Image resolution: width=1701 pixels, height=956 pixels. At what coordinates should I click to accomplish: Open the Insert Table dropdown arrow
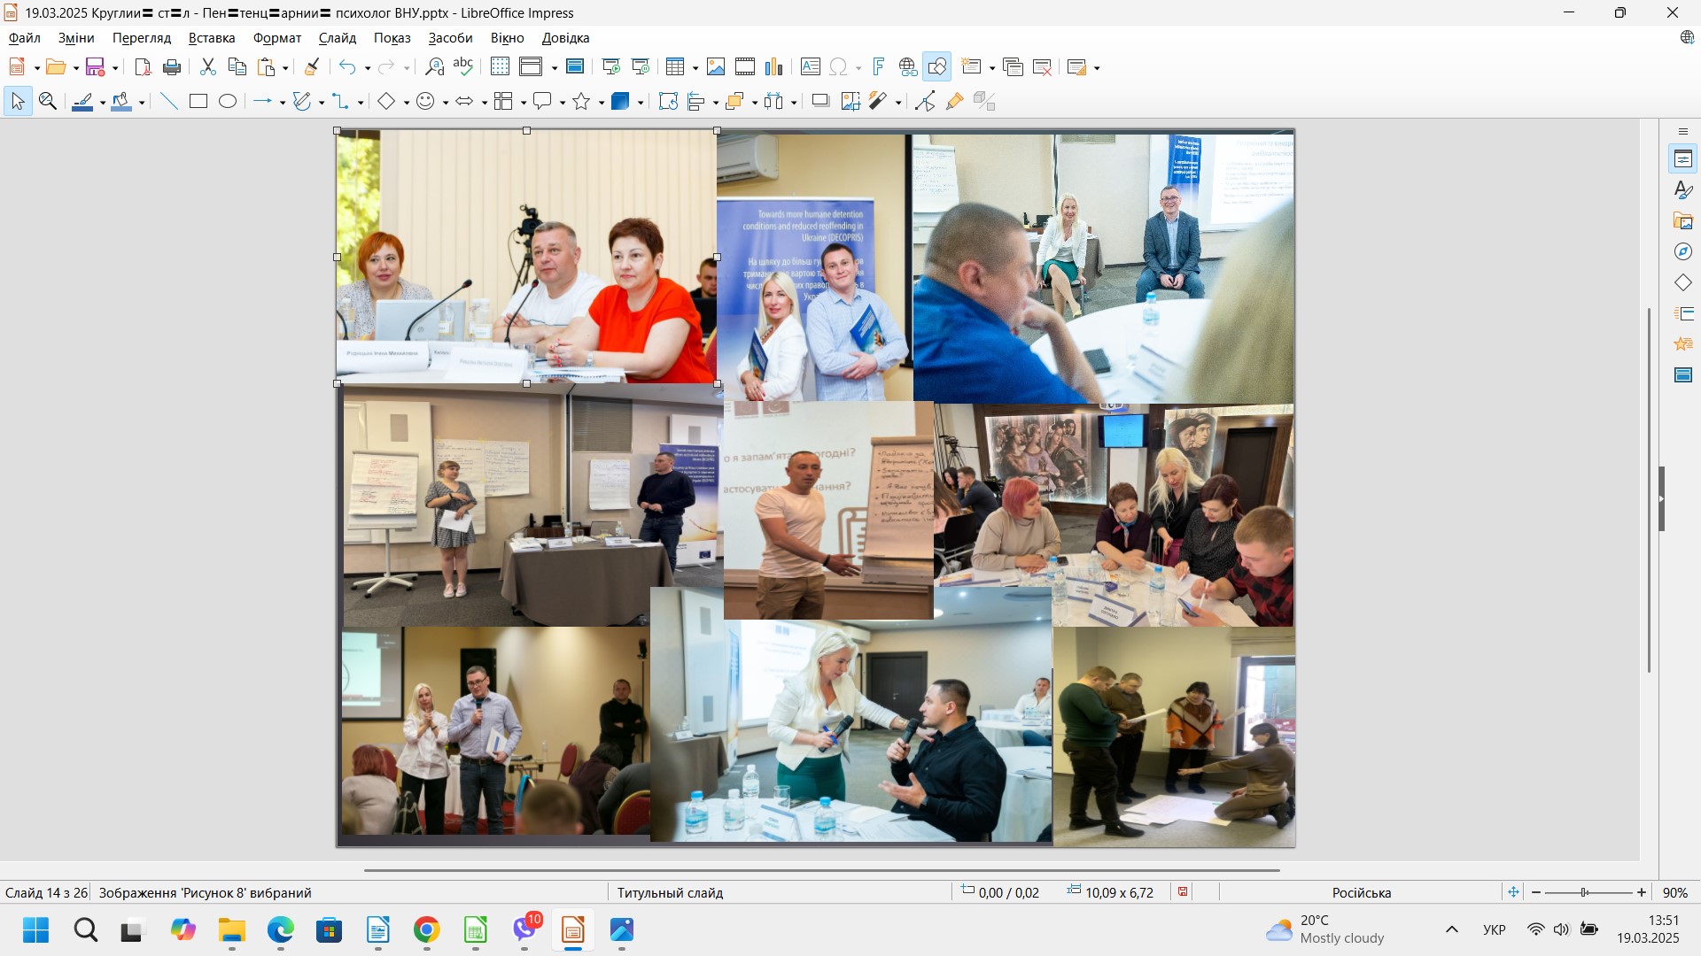(695, 68)
